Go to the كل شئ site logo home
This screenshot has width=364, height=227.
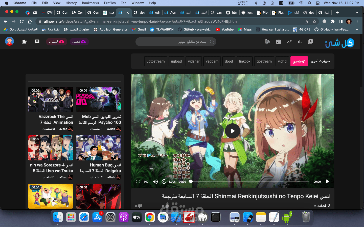click(x=339, y=43)
